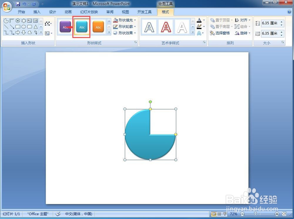Screen dimensions: 294x219
Task: Pick the half frame shape
Action: (12, 21)
